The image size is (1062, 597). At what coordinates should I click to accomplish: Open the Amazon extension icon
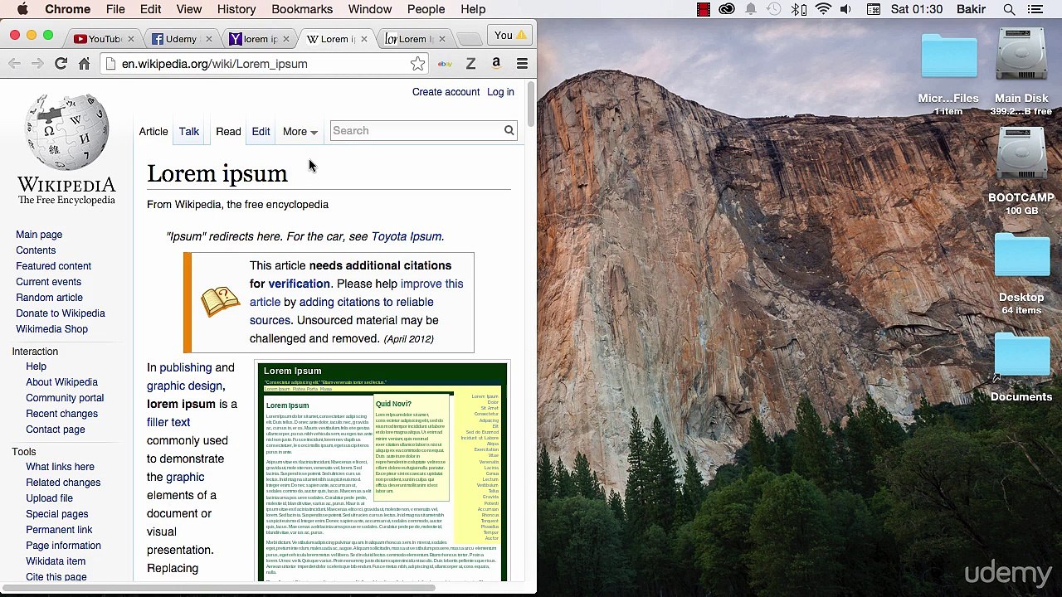[x=496, y=64]
